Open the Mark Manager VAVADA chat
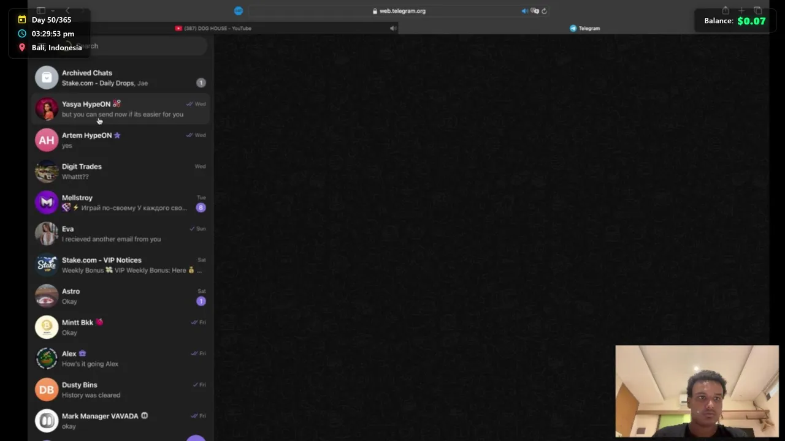This screenshot has width=785, height=441. [x=120, y=421]
